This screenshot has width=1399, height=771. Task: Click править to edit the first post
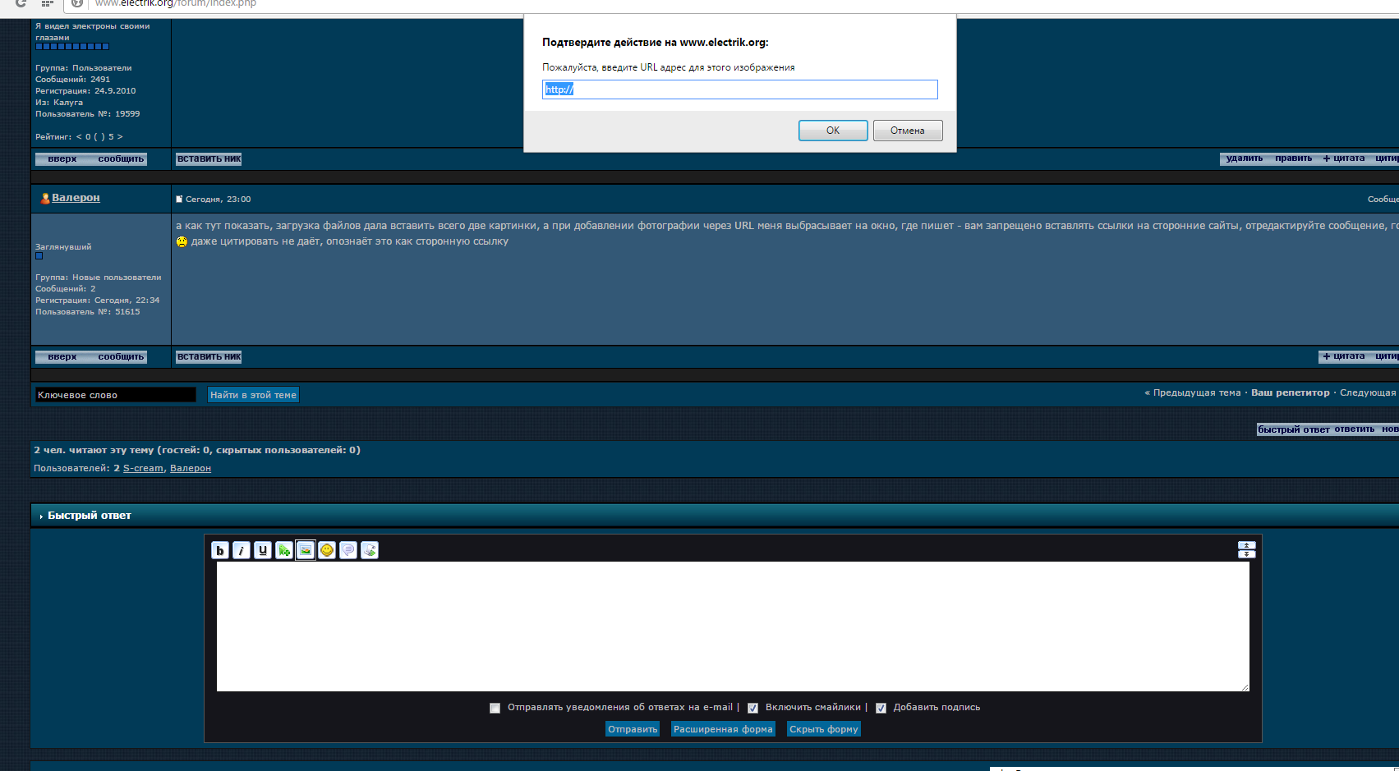(x=1293, y=158)
